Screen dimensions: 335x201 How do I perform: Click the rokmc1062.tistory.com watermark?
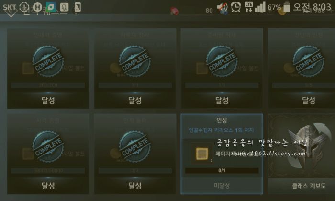click(268, 153)
